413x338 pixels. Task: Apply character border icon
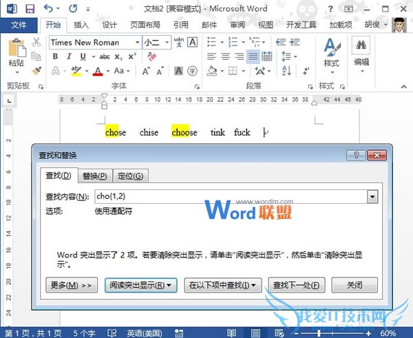point(193,42)
